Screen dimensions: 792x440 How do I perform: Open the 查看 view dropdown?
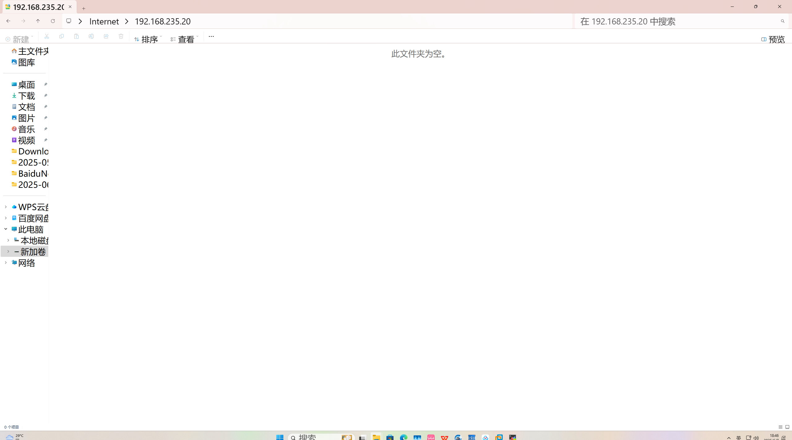click(x=184, y=39)
